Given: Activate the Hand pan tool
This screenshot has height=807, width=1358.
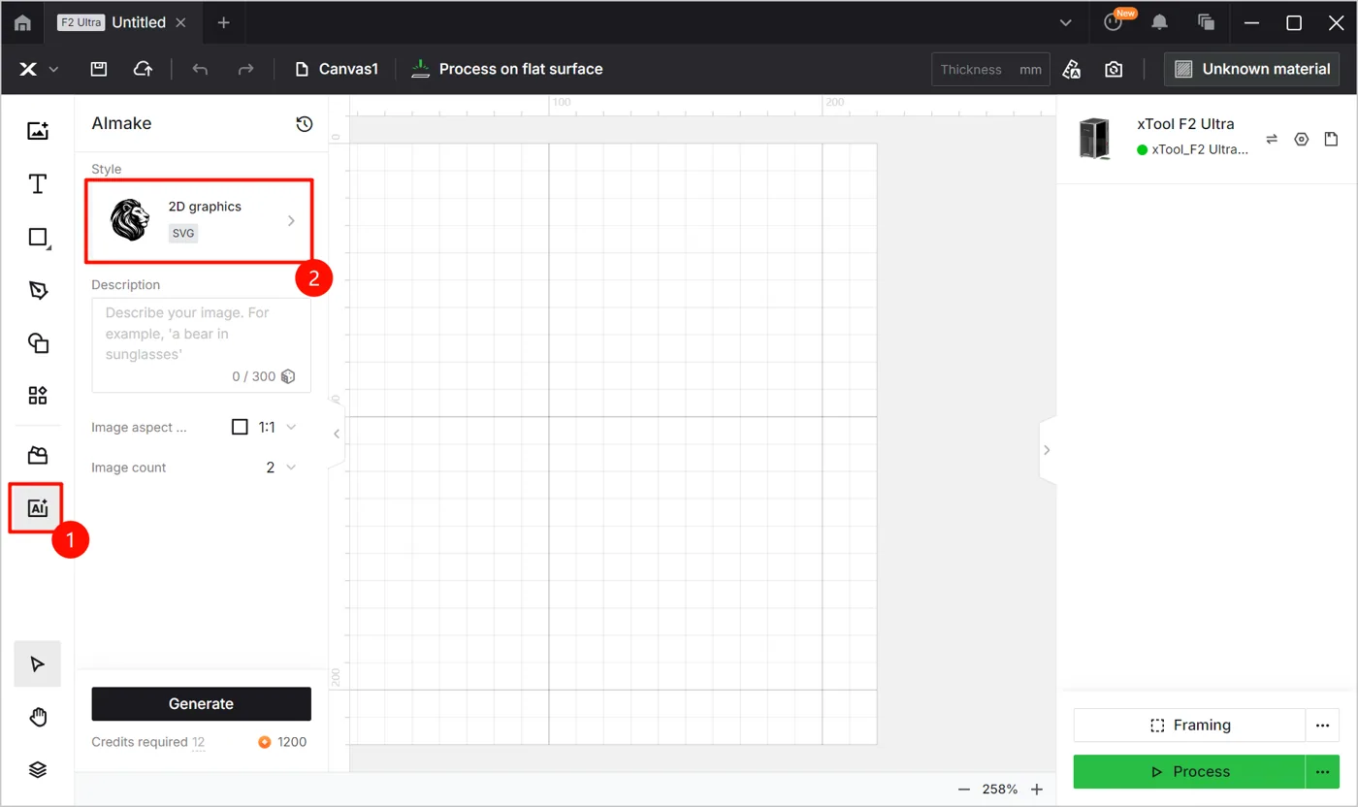Looking at the screenshot, I should coord(38,717).
